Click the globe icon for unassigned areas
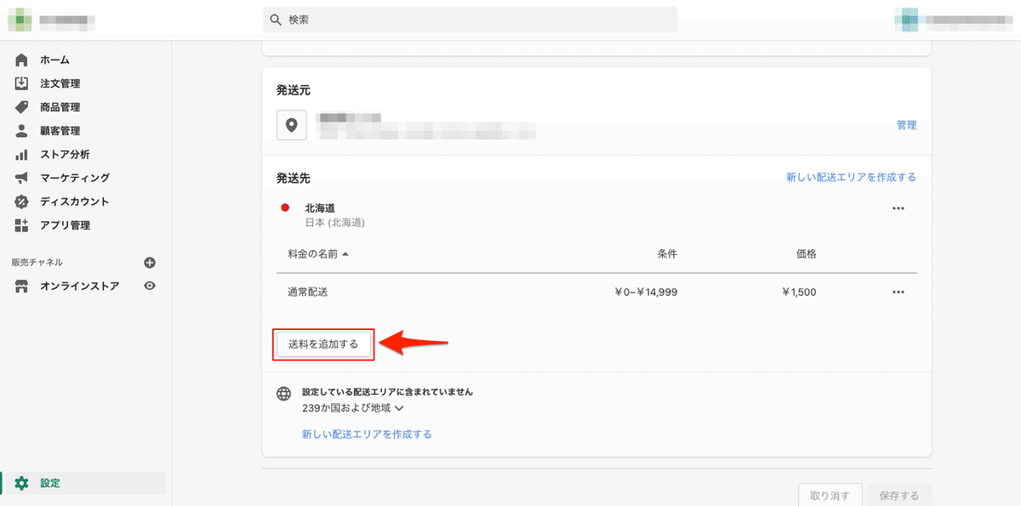1021x506 pixels. [x=284, y=394]
